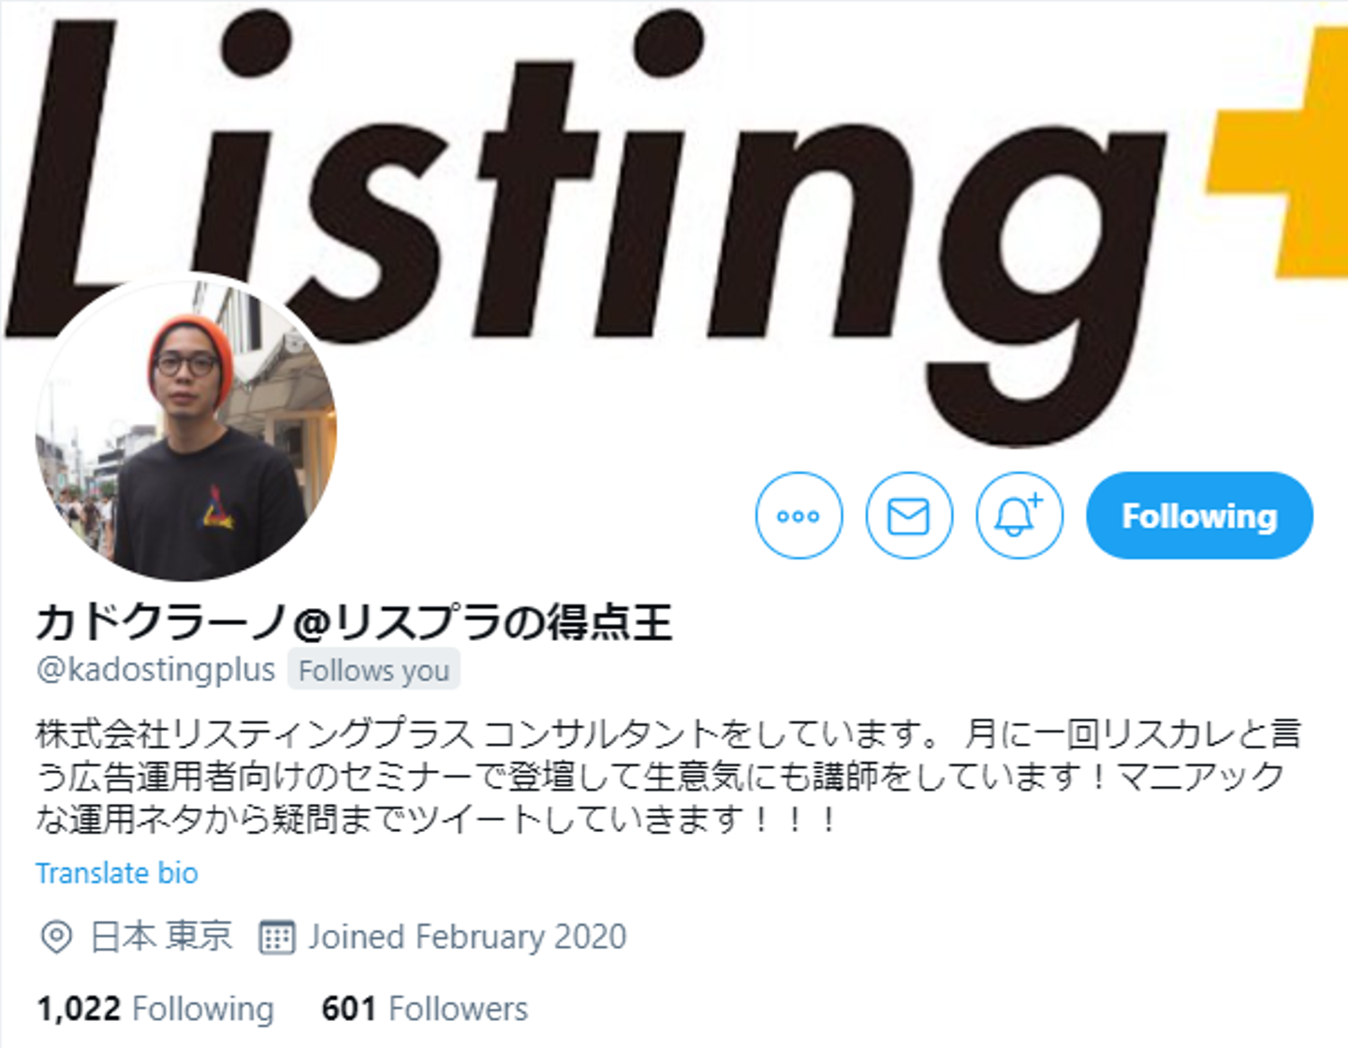
Task: Open the 1,022 Following list
Action: [x=155, y=1009]
